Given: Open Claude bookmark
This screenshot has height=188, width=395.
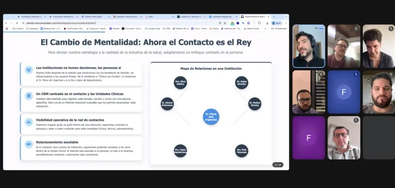Looking at the screenshot, I should coord(214,29).
